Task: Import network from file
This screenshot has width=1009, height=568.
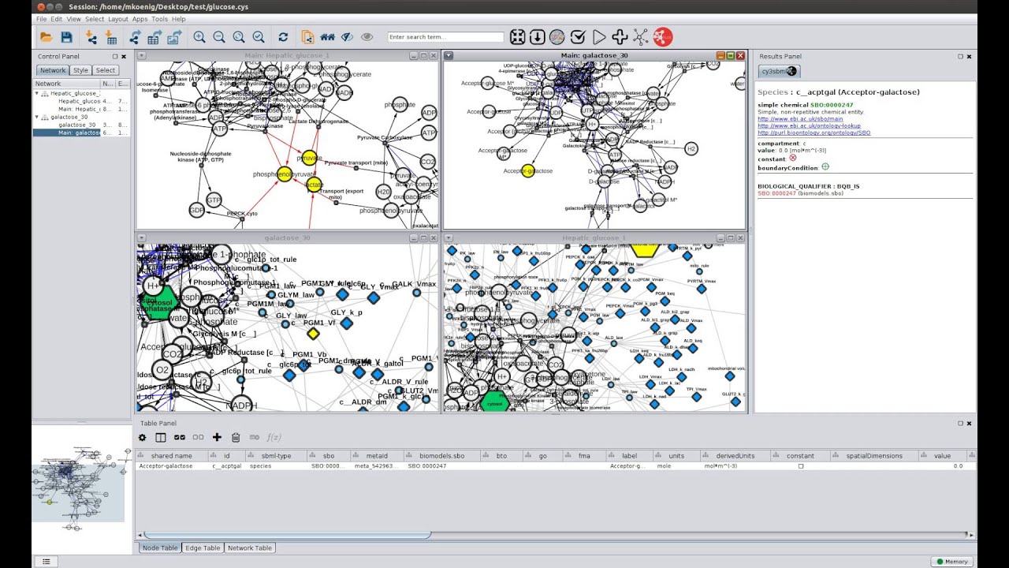Action: coord(91,37)
